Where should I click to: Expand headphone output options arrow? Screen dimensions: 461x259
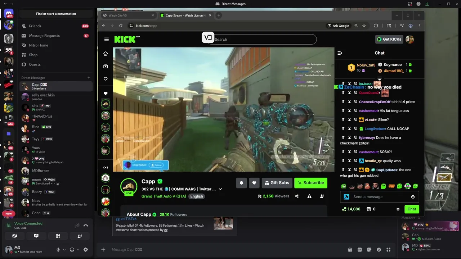pos(78,250)
